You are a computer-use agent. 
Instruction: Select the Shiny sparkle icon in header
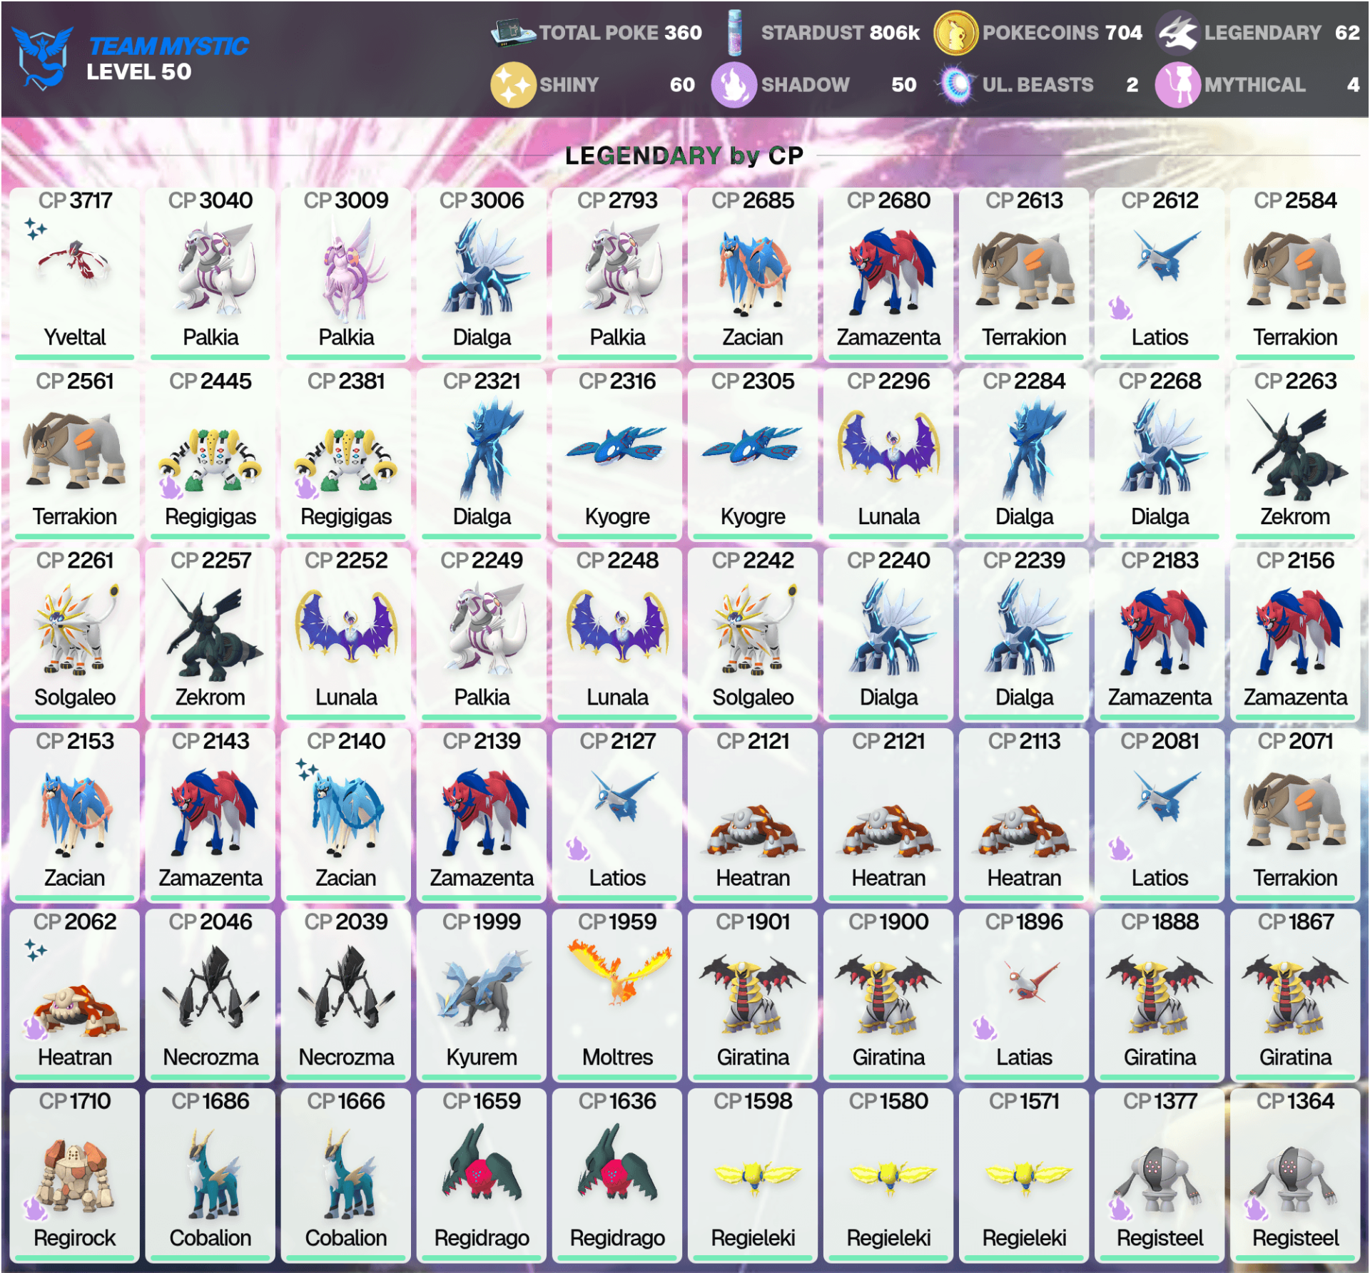(x=512, y=85)
